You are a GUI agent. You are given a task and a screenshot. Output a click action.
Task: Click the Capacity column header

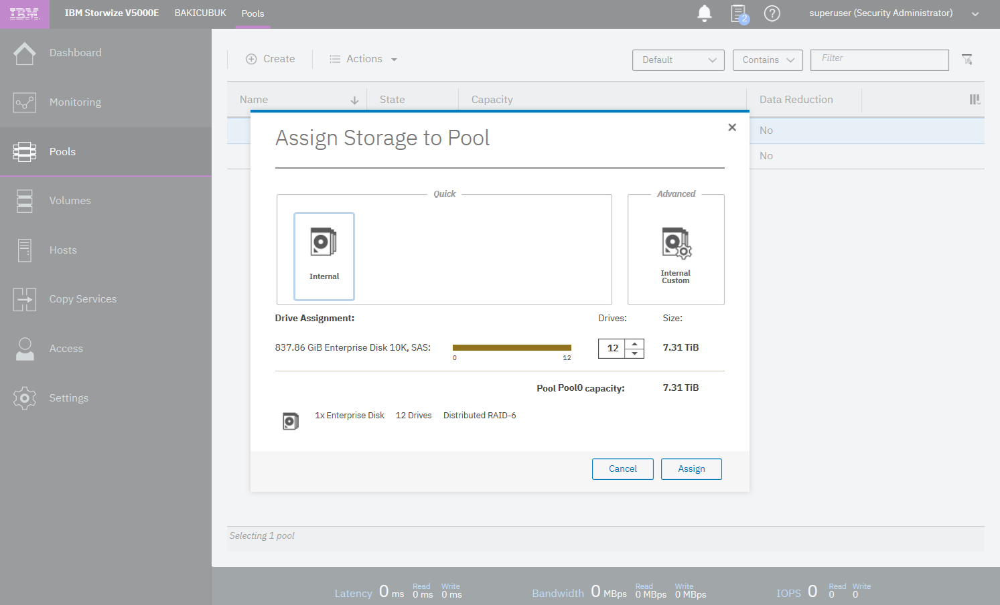point(492,100)
